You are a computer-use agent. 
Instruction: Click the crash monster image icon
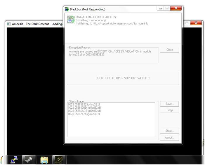(x=71, y=20)
